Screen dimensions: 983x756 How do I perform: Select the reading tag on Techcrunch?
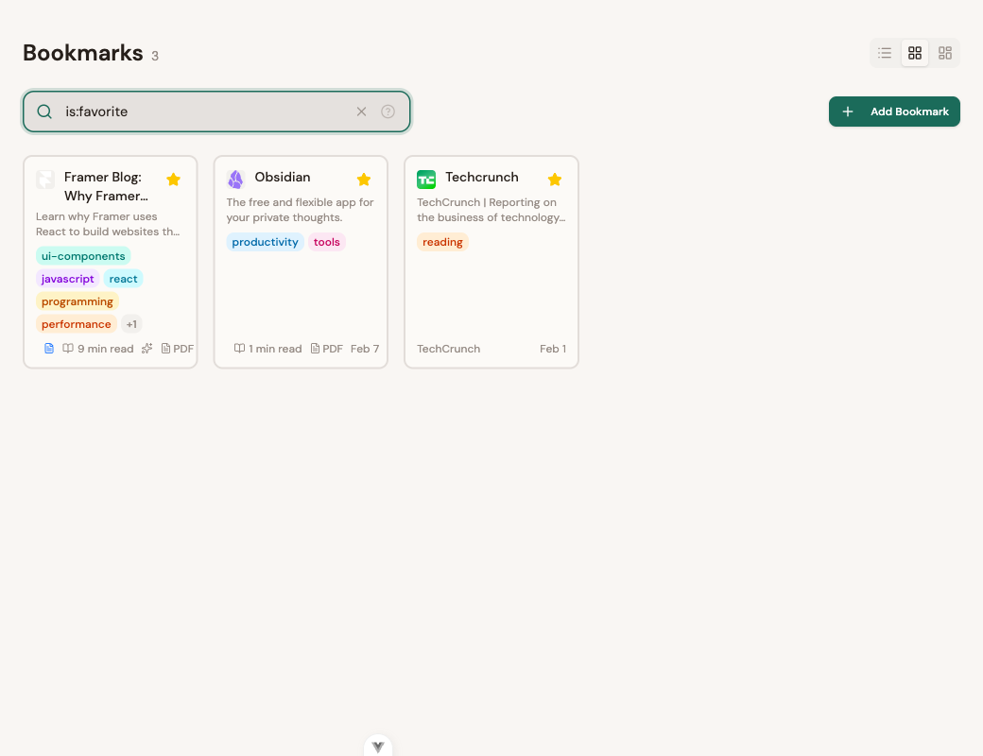point(442,242)
